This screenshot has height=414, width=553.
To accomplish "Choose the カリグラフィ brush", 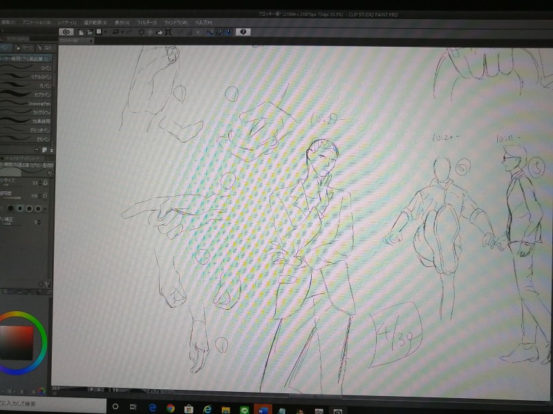I will point(26,112).
